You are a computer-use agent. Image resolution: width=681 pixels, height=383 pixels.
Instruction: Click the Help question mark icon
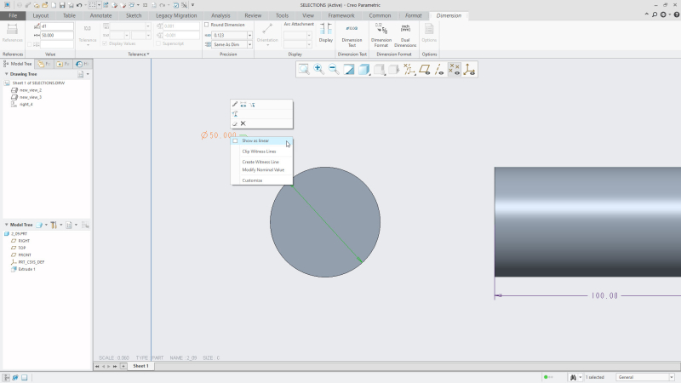[677, 14]
